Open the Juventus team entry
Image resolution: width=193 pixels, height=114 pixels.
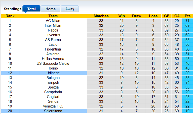point(53,35)
